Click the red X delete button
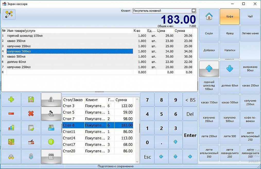 pyautogui.click(x=31, y=114)
